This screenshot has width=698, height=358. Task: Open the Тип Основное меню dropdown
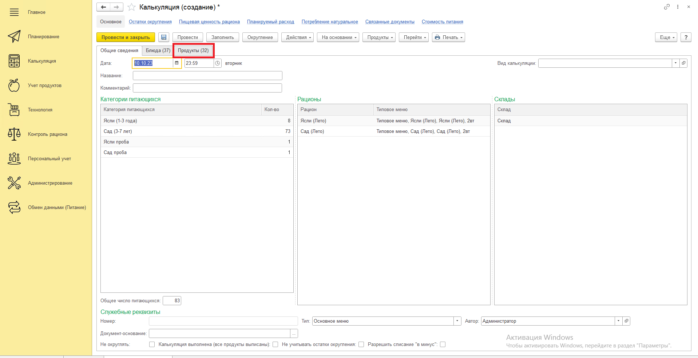click(x=457, y=321)
